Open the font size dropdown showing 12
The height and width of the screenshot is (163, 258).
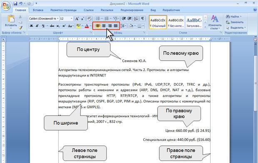72,19
